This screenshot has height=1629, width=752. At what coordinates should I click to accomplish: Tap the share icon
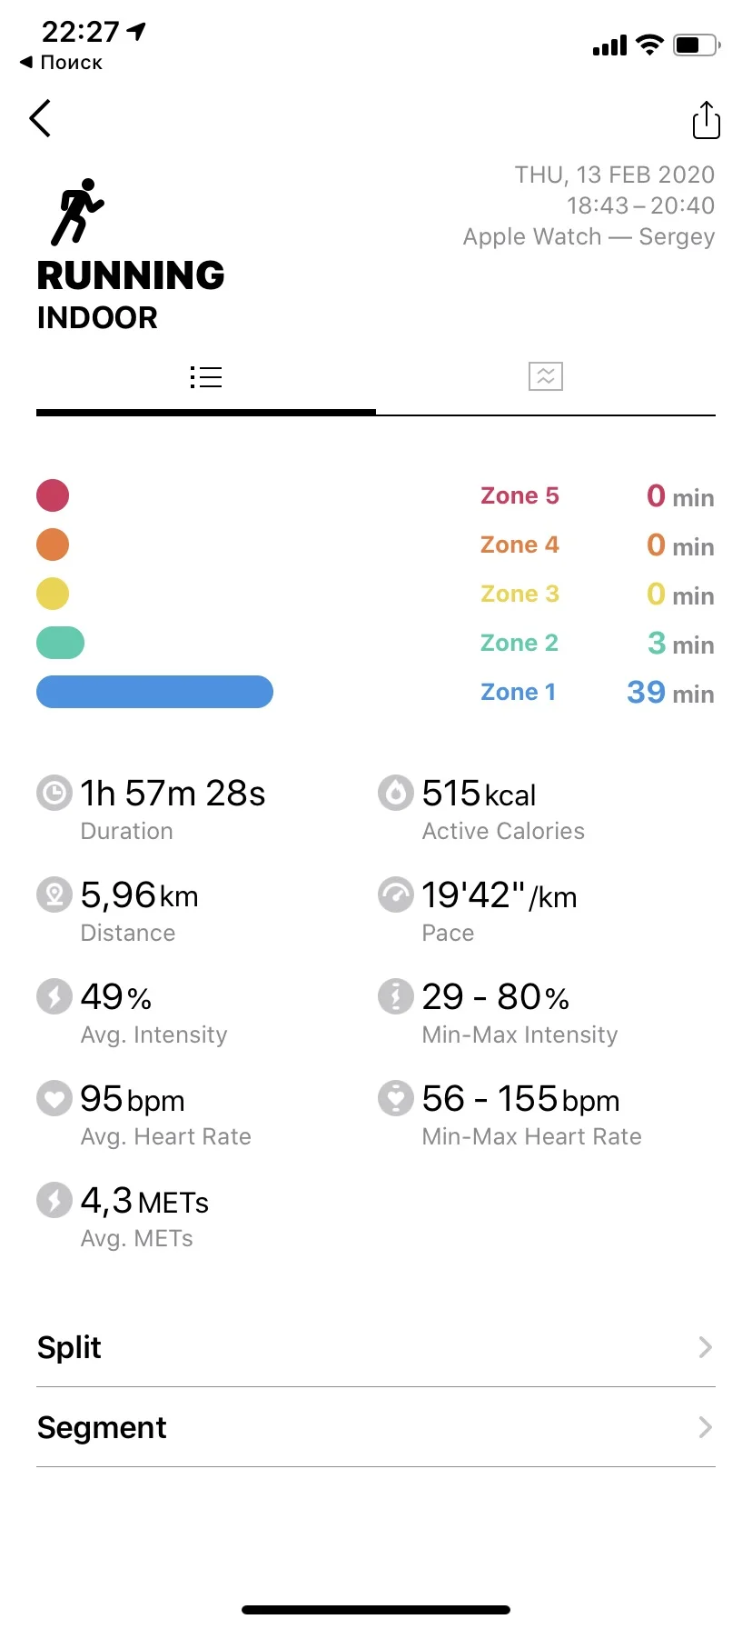tap(706, 120)
